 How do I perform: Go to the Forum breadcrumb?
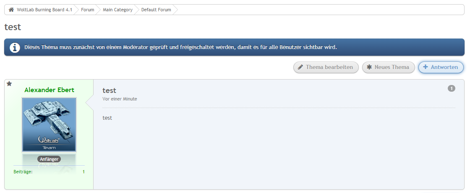[87, 10]
